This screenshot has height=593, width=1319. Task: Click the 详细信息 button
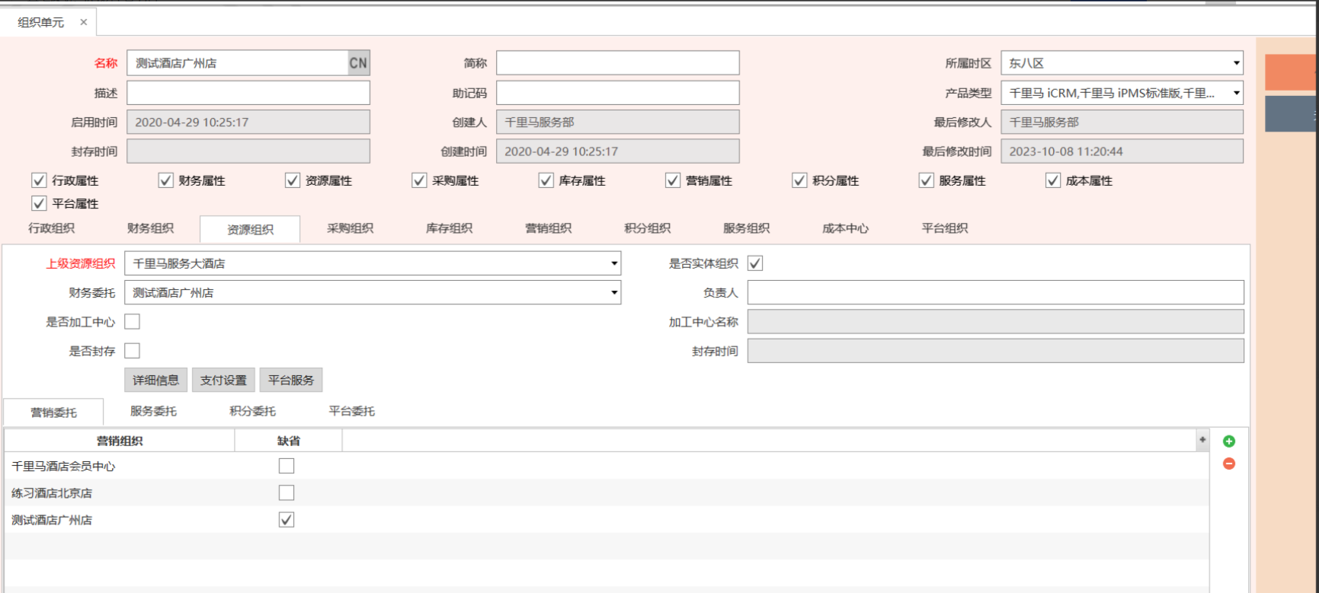(x=155, y=380)
